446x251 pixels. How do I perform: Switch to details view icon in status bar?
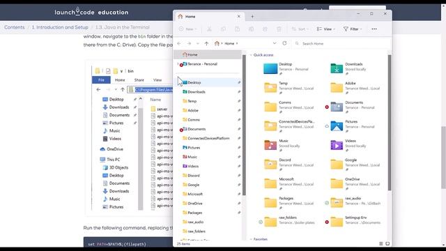(x=381, y=243)
